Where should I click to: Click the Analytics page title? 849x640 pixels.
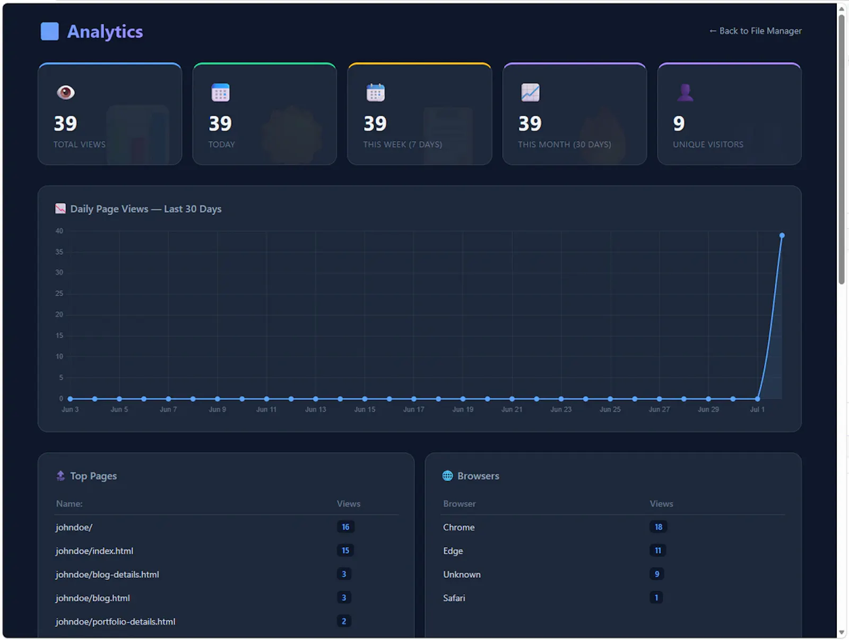pos(105,31)
